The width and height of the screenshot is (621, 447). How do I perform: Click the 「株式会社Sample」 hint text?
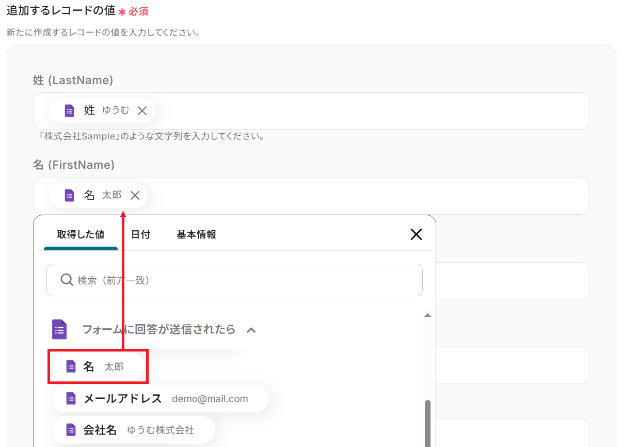point(152,137)
